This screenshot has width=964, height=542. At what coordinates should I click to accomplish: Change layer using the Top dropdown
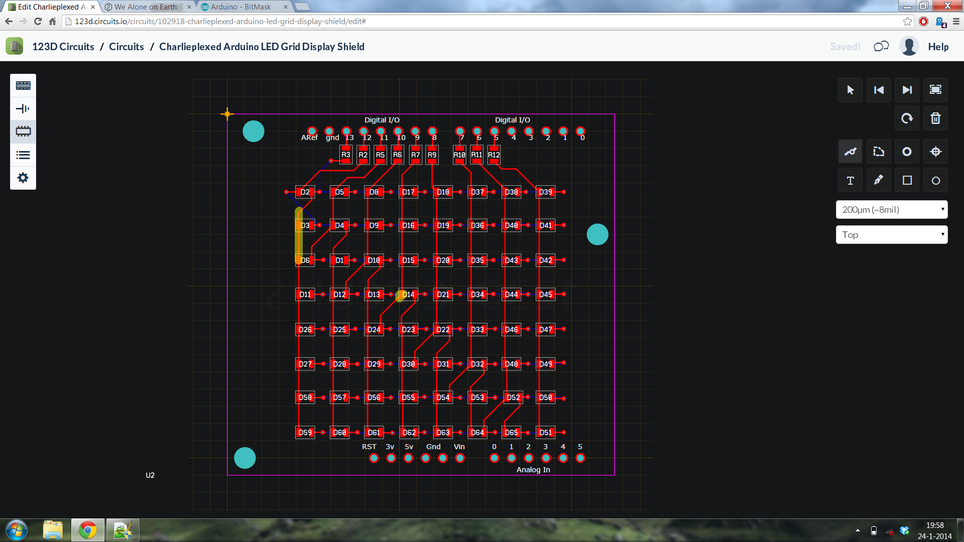tap(892, 234)
